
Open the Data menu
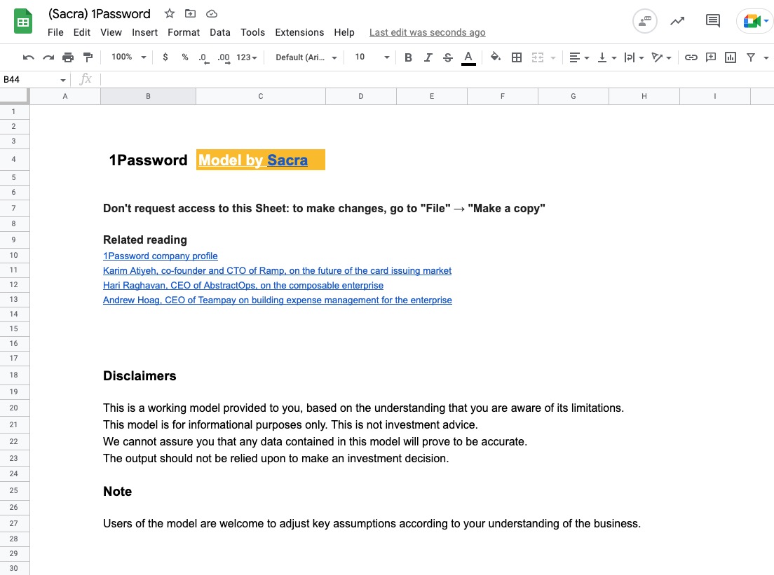click(x=220, y=32)
